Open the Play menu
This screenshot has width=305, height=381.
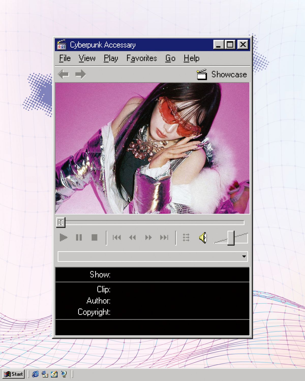111,58
